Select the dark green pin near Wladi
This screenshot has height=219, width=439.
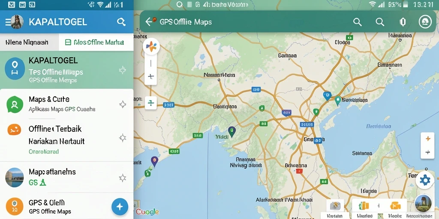click(232, 132)
